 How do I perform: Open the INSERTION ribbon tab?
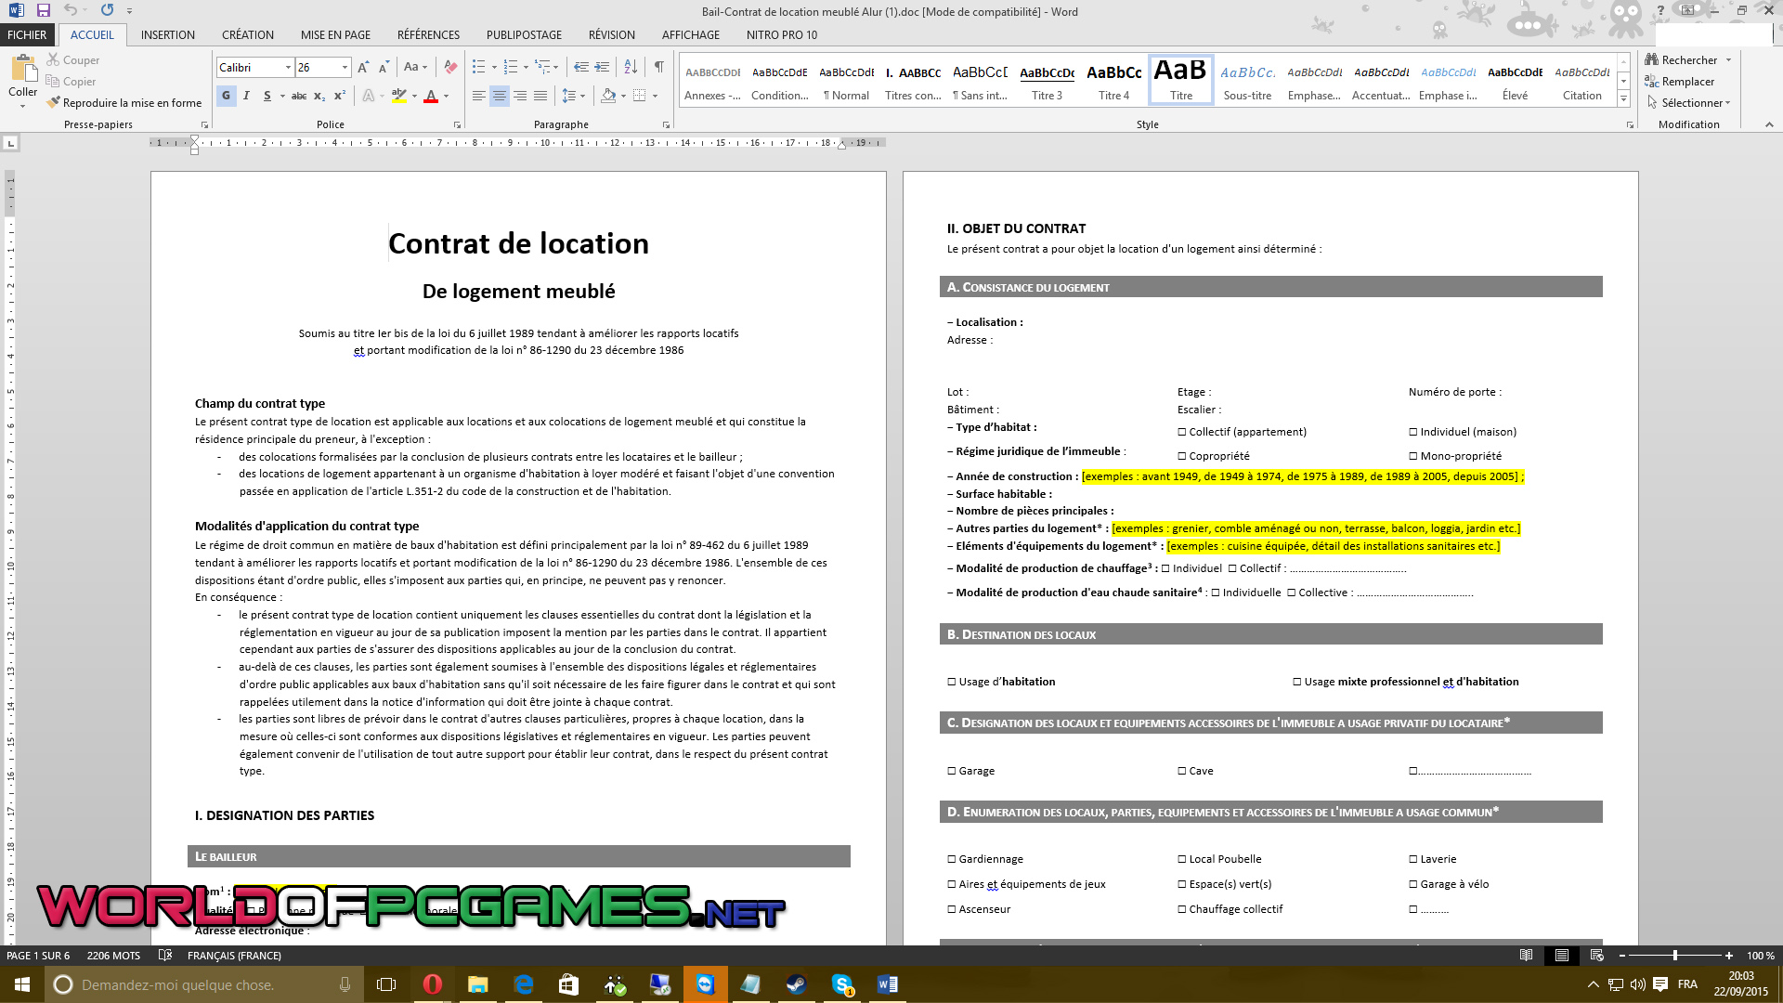point(168,34)
